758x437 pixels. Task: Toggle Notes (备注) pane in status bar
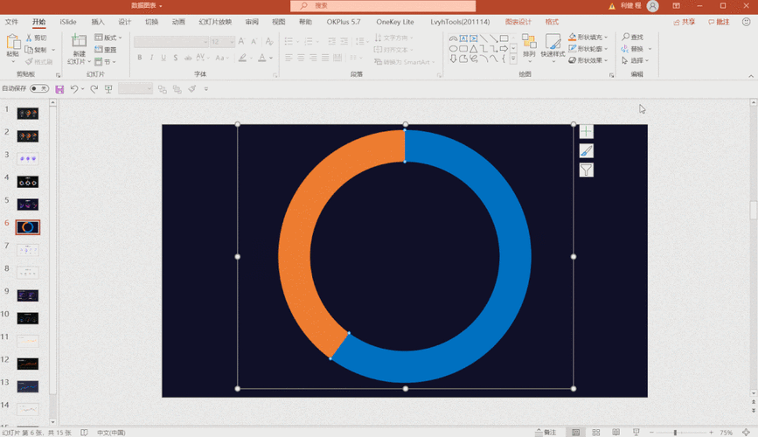point(546,432)
